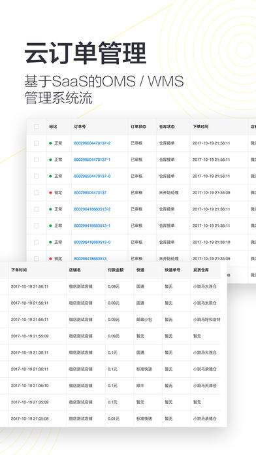Viewport: 256px width, 455px height.
Task: Click the green 正常 mark of order 800296418683513-1
Action: (56, 226)
